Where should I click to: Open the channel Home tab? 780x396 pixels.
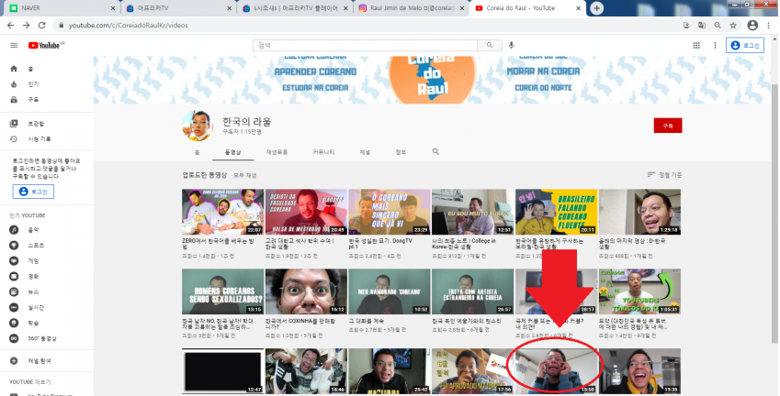point(197,152)
